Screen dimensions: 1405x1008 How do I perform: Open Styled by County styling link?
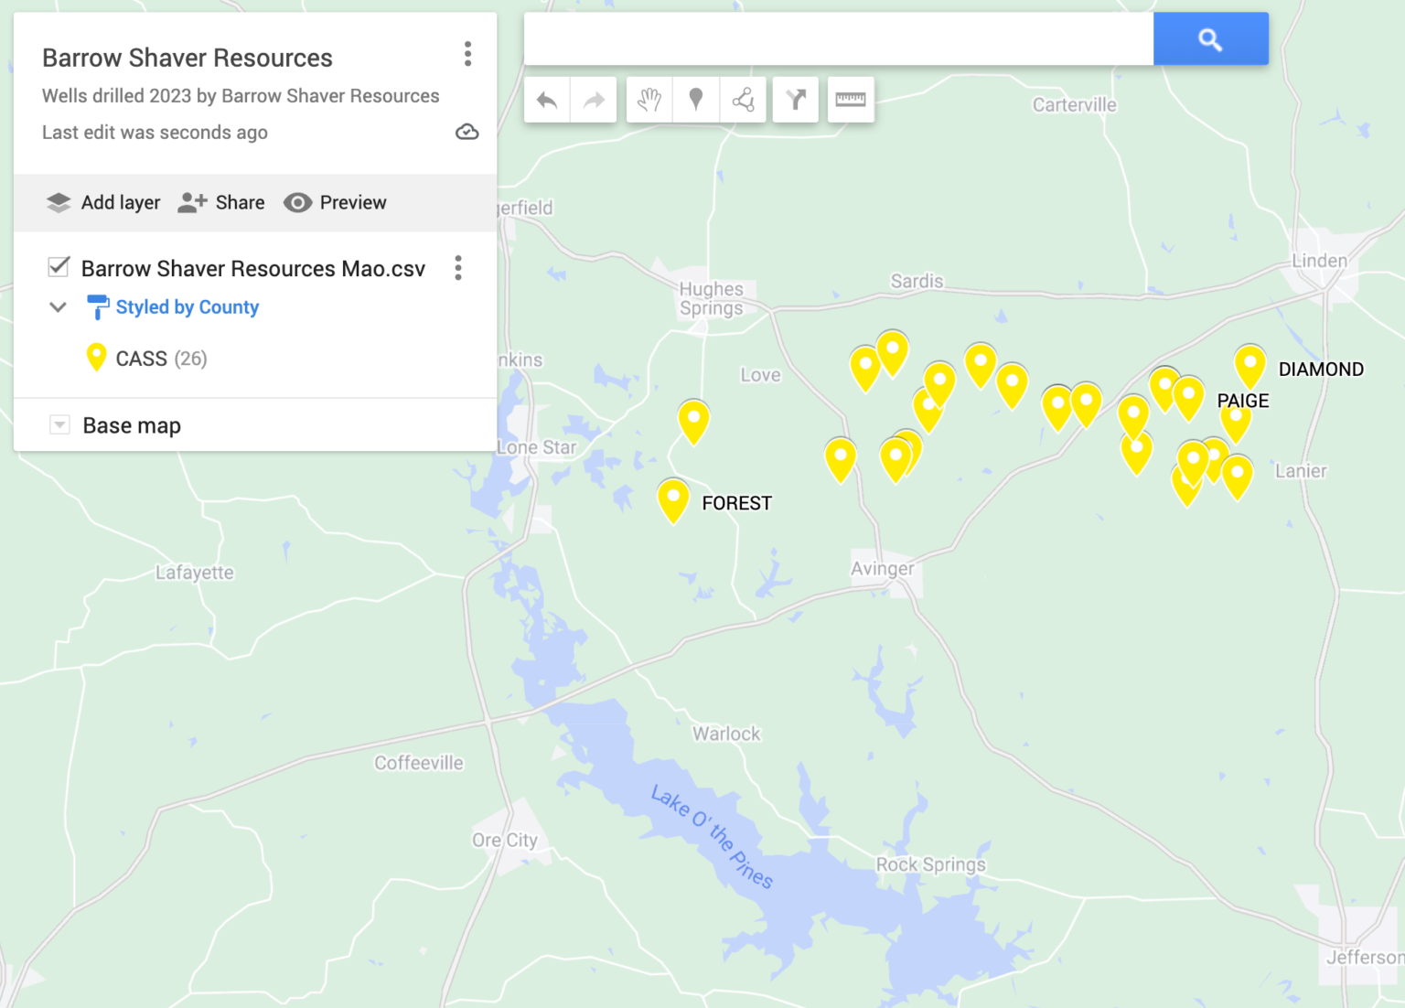pos(187,307)
